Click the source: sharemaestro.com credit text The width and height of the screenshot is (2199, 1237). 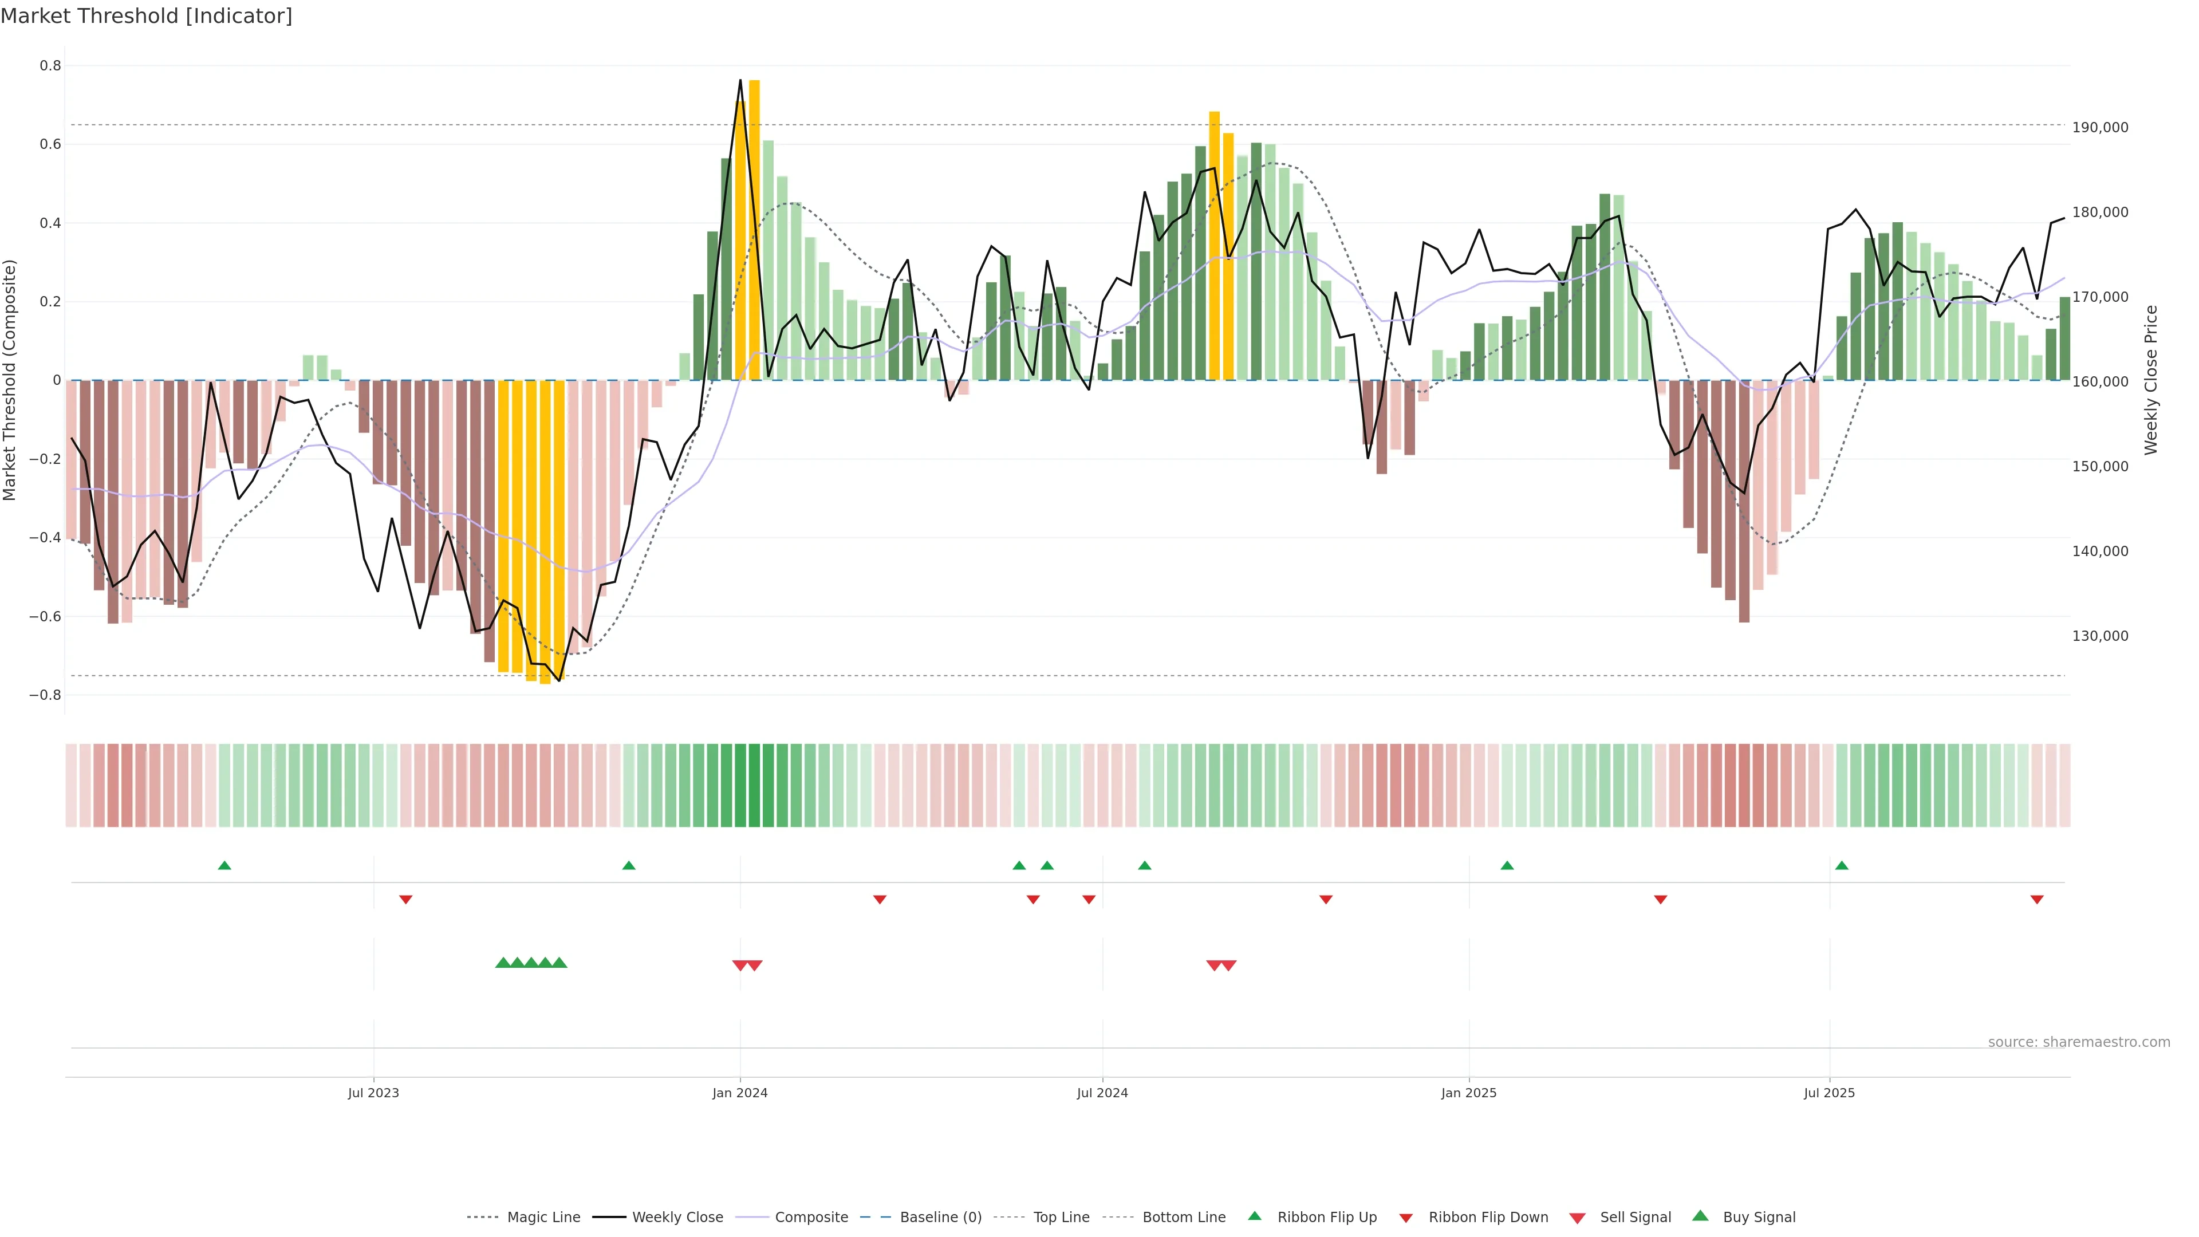(x=2079, y=1042)
